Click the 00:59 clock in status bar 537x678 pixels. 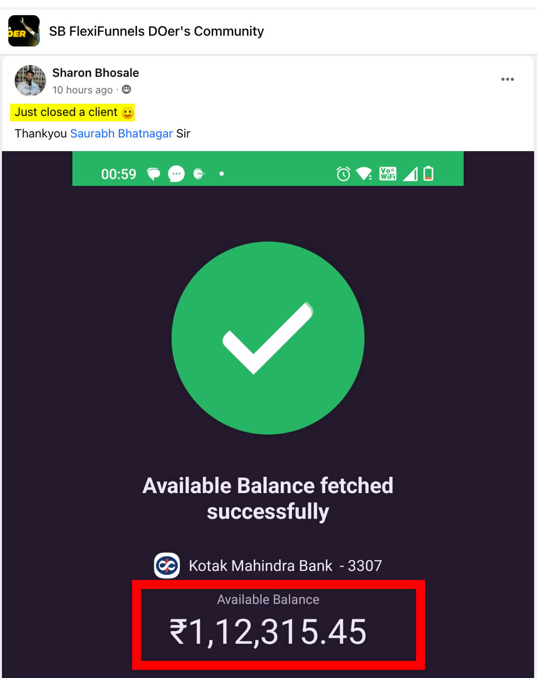[x=119, y=174]
